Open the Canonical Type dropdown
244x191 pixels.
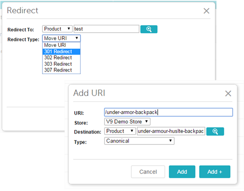(x=139, y=141)
